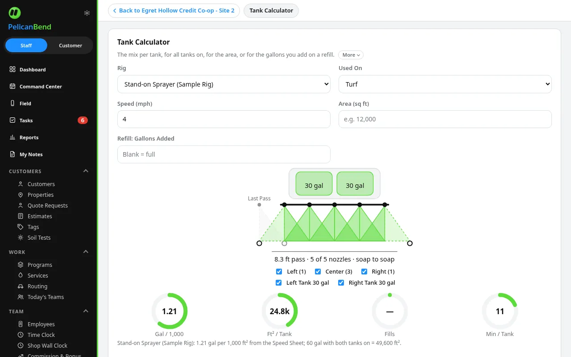This screenshot has width=571, height=357.
Task: Click the Time Clock icon
Action: click(x=21, y=335)
